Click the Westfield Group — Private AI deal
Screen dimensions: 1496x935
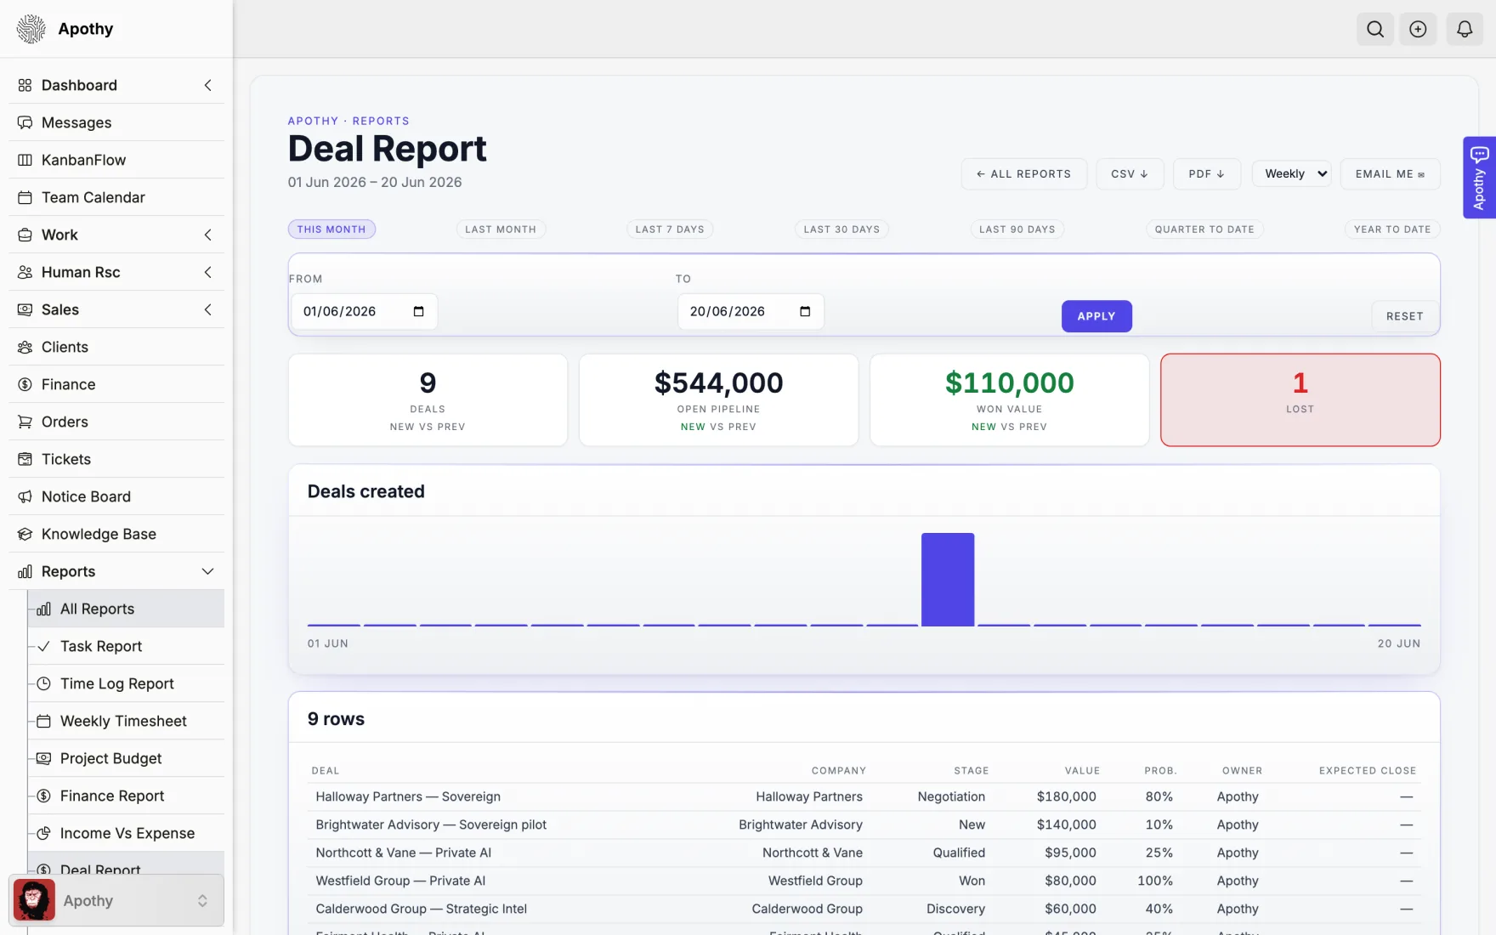[x=400, y=881]
